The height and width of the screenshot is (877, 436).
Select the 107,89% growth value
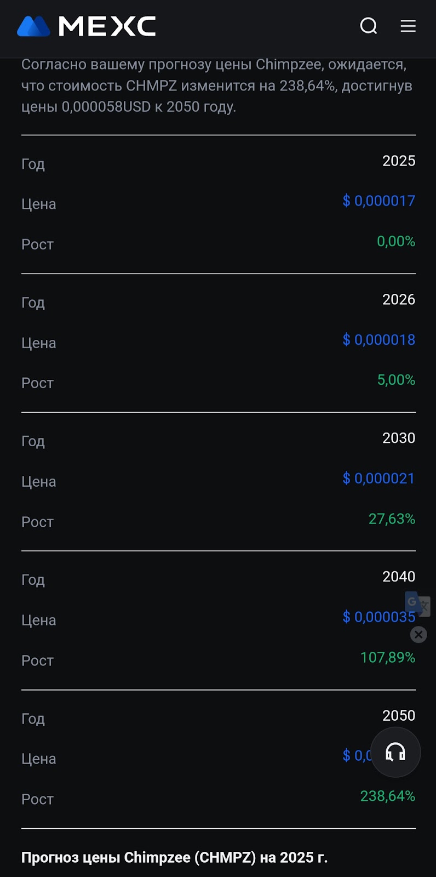click(387, 658)
